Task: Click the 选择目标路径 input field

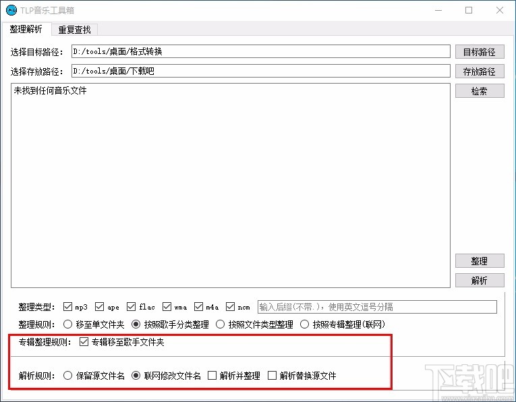Action: tap(260, 51)
